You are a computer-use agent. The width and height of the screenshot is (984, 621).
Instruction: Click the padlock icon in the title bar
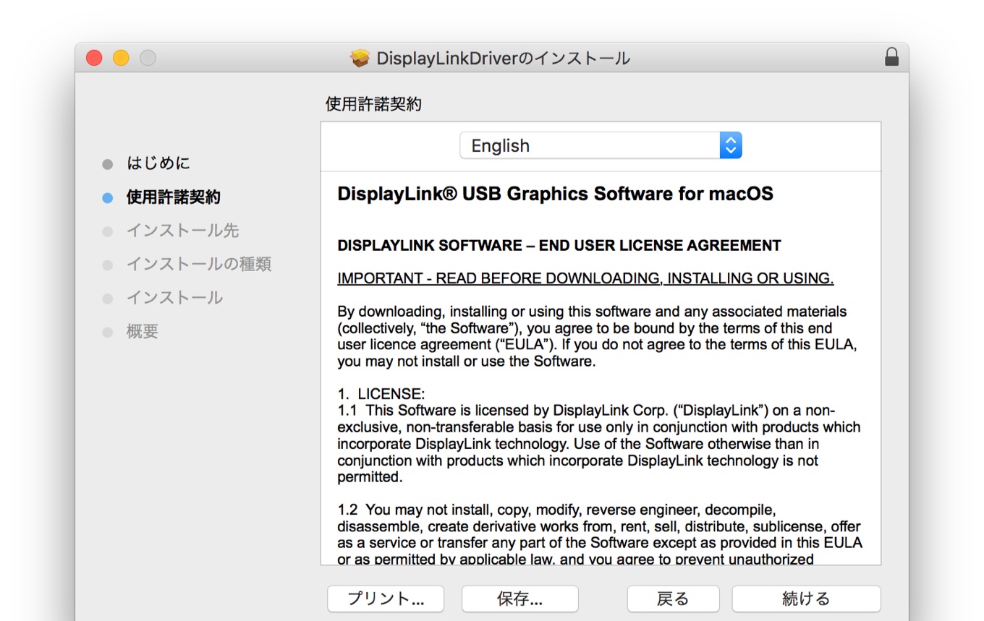tap(891, 58)
